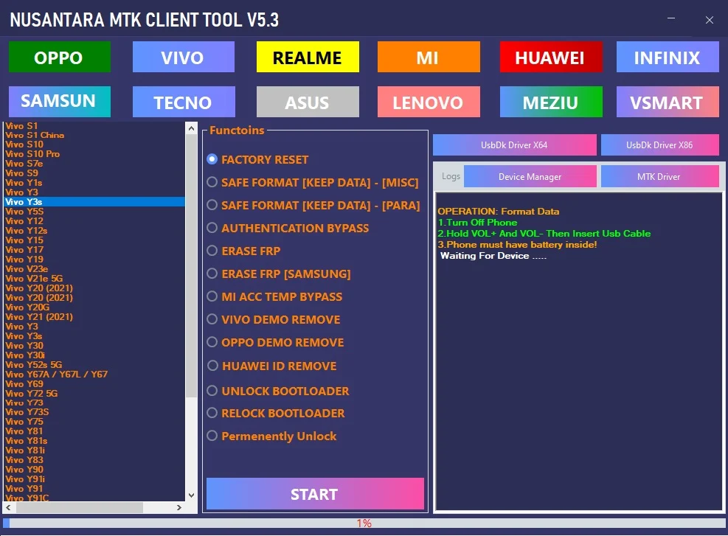Choose SAFE FORMAT [KEEP DATA] - [PARA] option
Image resolution: width=728 pixels, height=536 pixels.
pos(313,205)
